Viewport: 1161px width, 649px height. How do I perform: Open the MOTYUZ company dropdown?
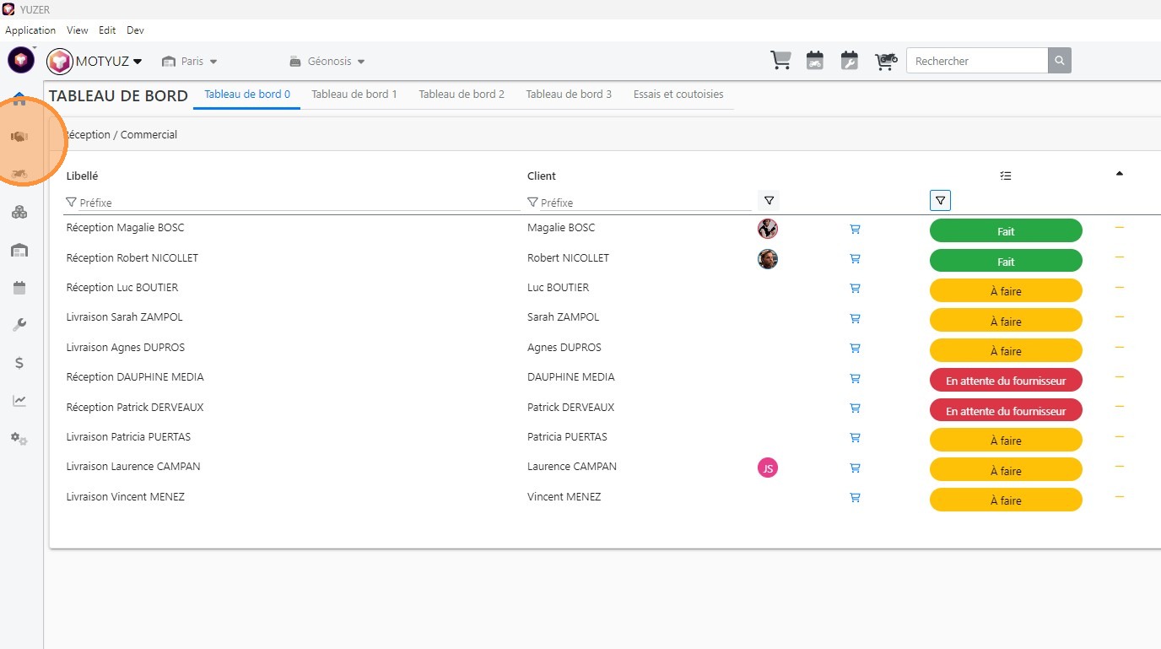[x=95, y=61]
